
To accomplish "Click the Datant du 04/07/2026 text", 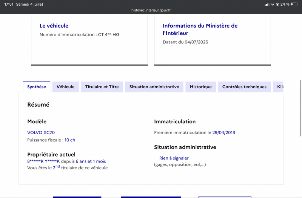I will [185, 42].
